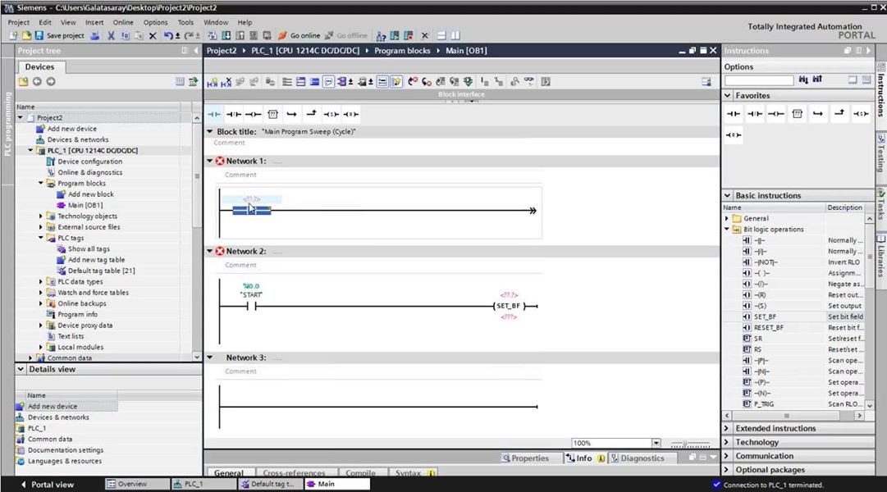Open the Compile tab
The image size is (887, 492).
coord(360,473)
